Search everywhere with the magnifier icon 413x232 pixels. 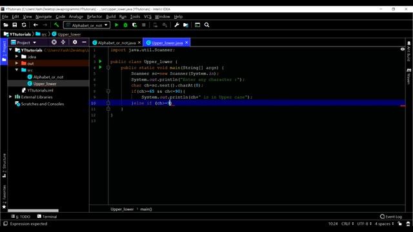206,25
